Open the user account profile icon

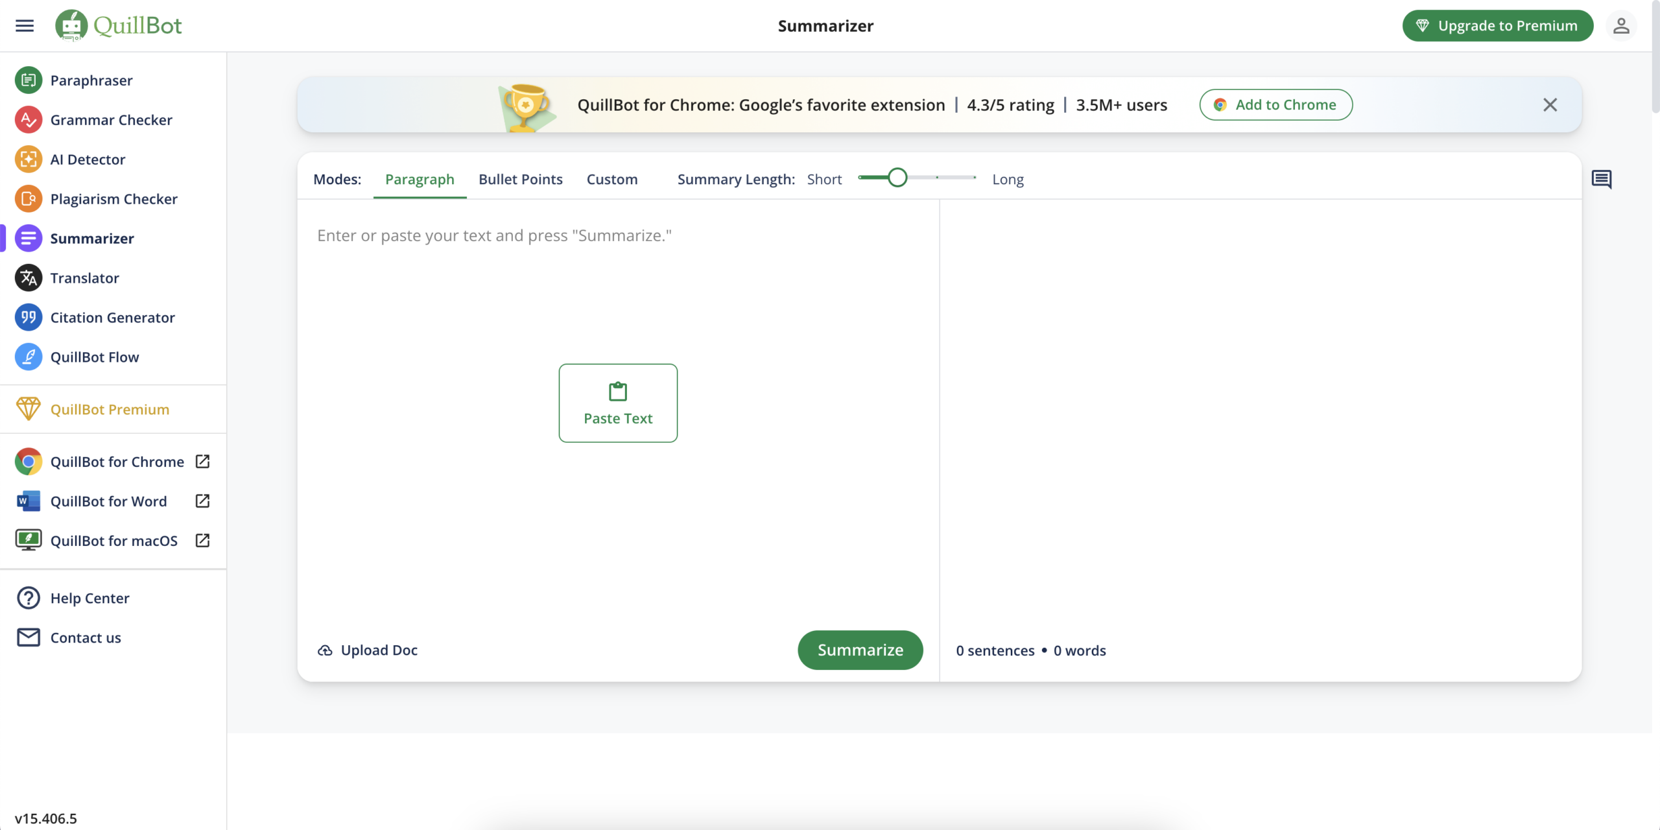(1621, 26)
